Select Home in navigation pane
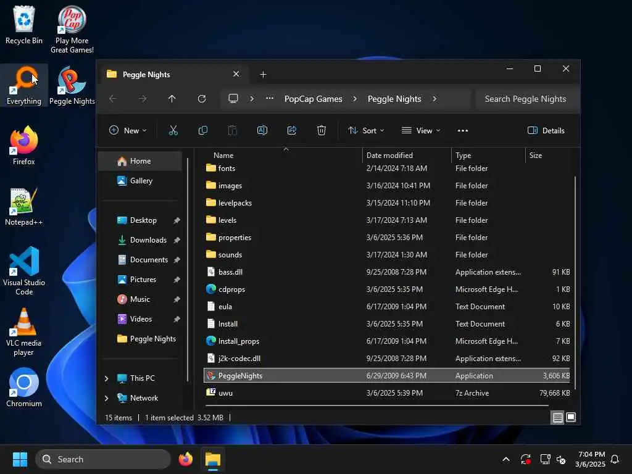Viewport: 632px width, 474px height. coord(140,161)
